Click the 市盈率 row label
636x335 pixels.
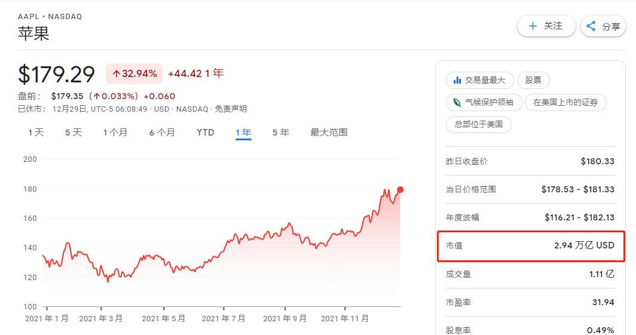[458, 302]
